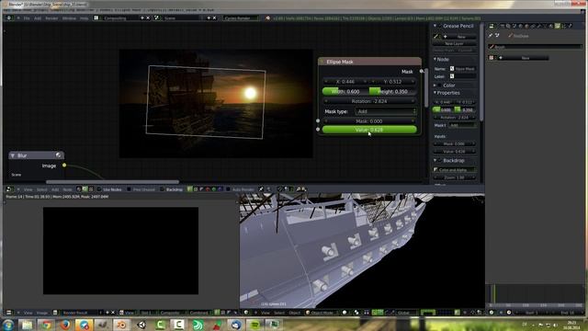Click the Ellipse Mask node header

[x=369, y=62]
